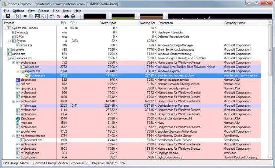
Task: Click the Zanda.exe green circle icon
Action: (18, 119)
